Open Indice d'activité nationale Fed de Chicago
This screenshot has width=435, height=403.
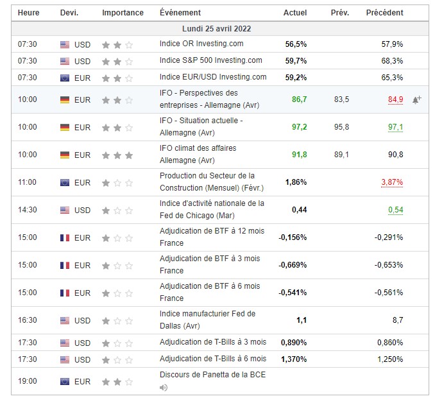click(x=212, y=209)
